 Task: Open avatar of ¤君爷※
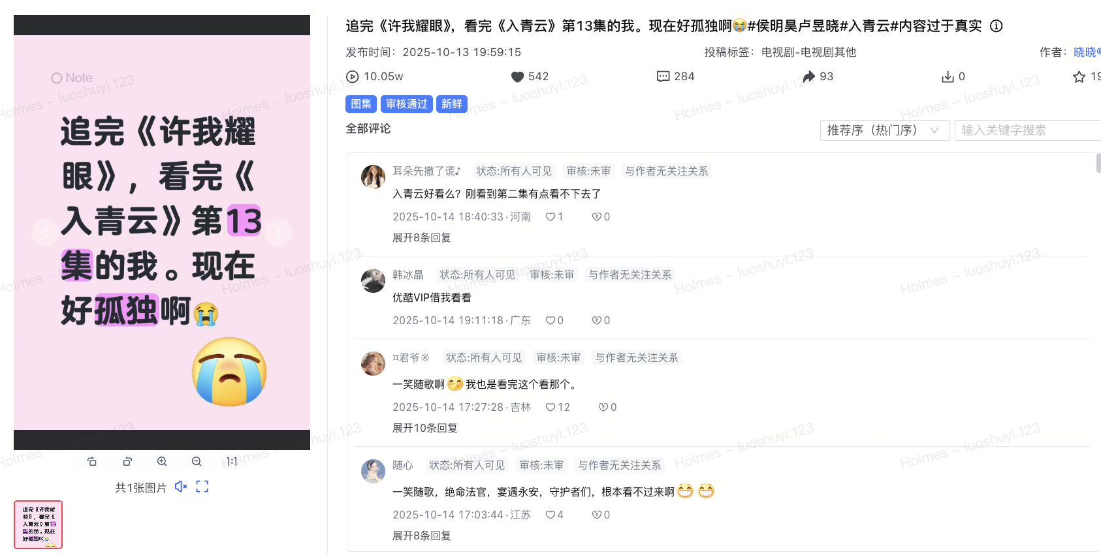tap(373, 363)
